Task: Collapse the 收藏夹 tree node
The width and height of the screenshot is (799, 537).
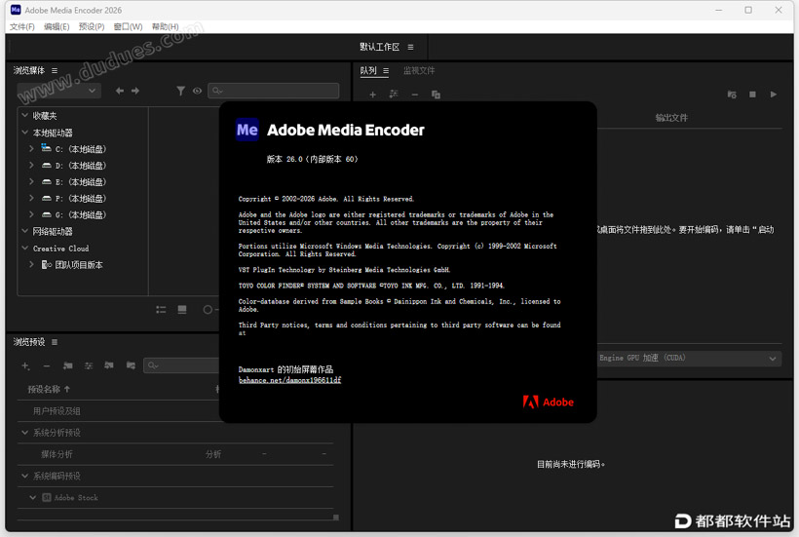Action: (x=24, y=116)
